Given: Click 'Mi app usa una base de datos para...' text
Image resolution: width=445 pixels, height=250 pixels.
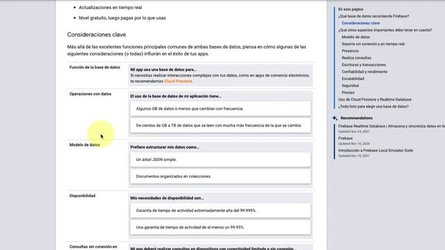Looking at the screenshot, I should (163, 69).
